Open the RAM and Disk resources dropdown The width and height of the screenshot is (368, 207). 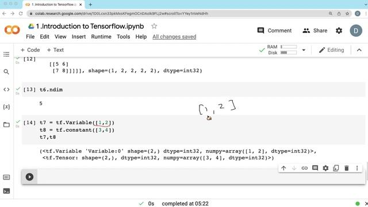[x=304, y=50]
